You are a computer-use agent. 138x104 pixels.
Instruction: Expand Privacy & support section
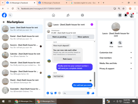tap(116, 69)
